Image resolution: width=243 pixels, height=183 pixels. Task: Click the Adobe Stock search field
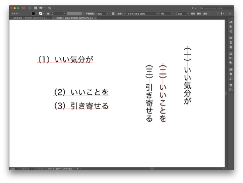(x=216, y=8)
